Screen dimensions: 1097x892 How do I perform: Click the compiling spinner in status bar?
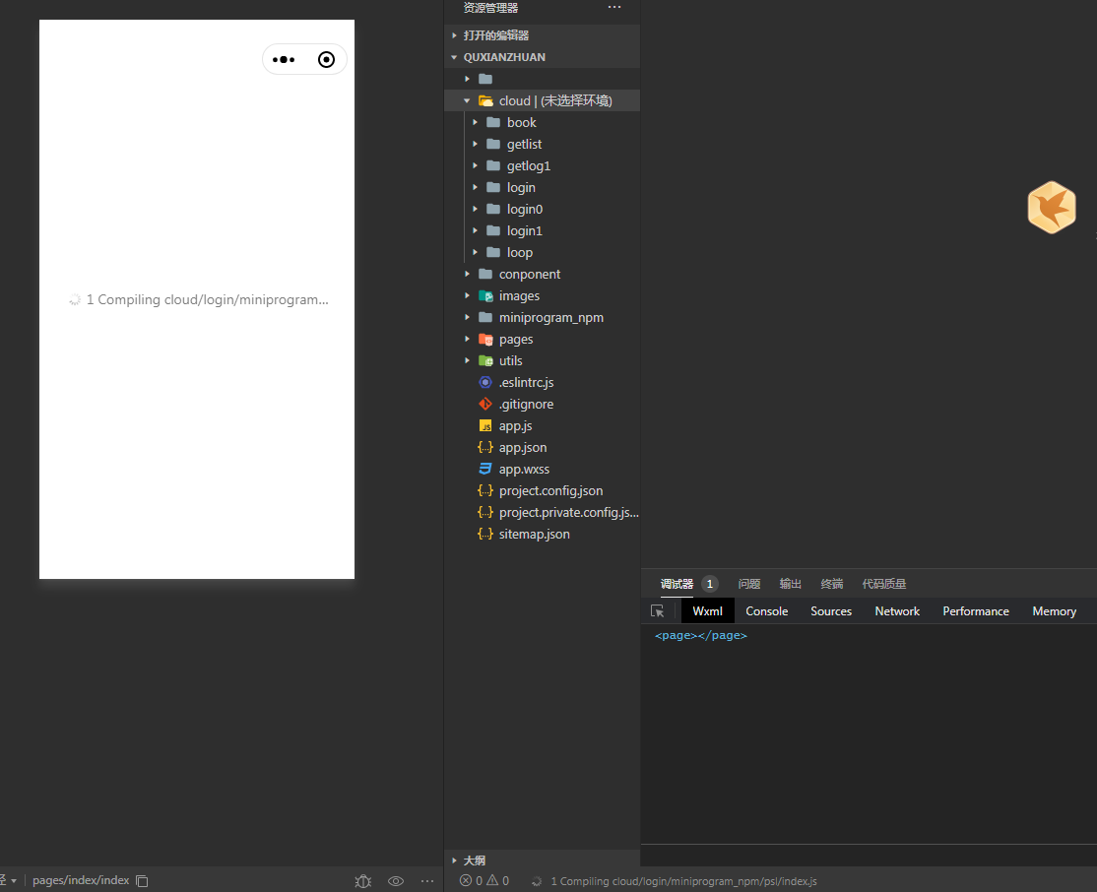click(537, 881)
